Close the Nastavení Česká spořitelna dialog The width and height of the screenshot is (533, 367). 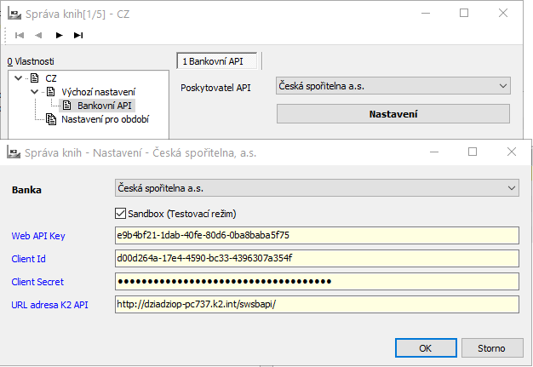[x=512, y=152]
